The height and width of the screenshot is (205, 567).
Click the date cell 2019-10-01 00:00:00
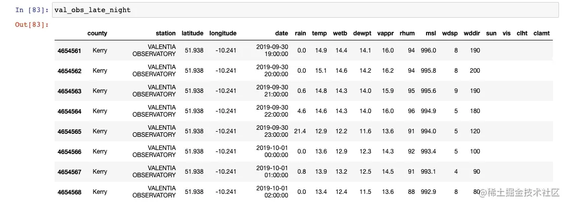point(272,151)
